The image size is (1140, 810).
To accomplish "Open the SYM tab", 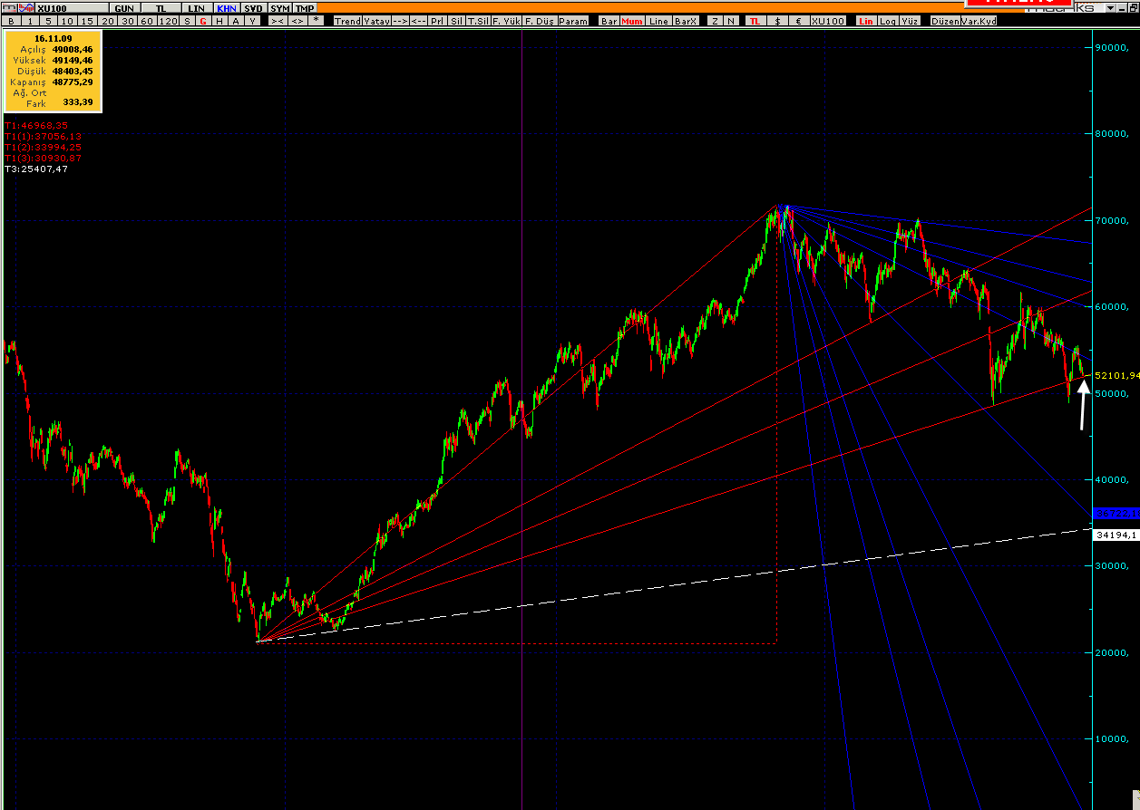I will [279, 8].
